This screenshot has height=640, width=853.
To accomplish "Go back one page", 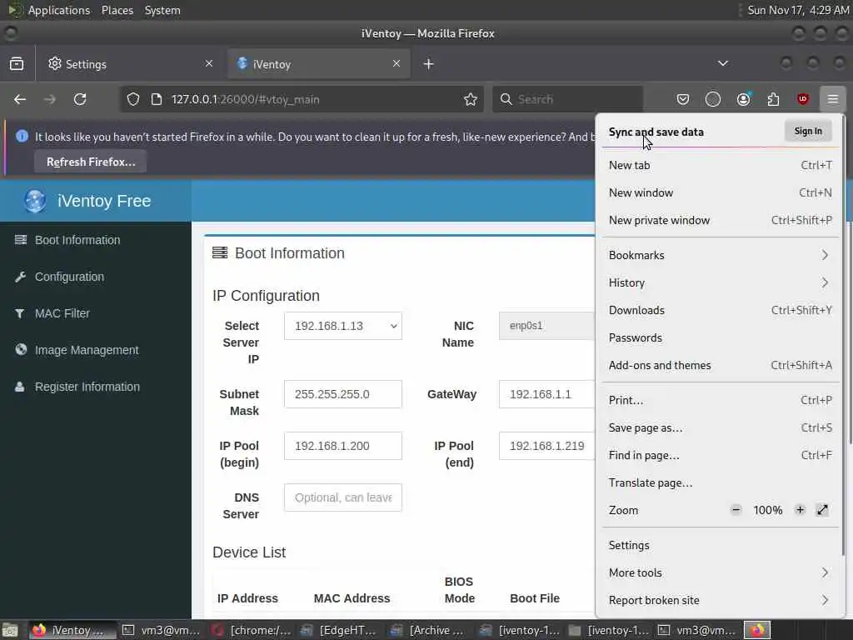I will coord(20,99).
